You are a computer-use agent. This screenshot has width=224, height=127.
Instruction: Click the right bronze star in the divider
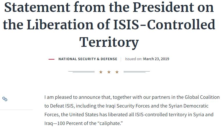117,72
